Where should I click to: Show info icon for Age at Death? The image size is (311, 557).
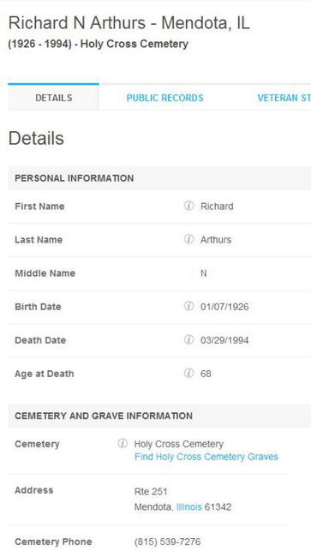[188, 373]
